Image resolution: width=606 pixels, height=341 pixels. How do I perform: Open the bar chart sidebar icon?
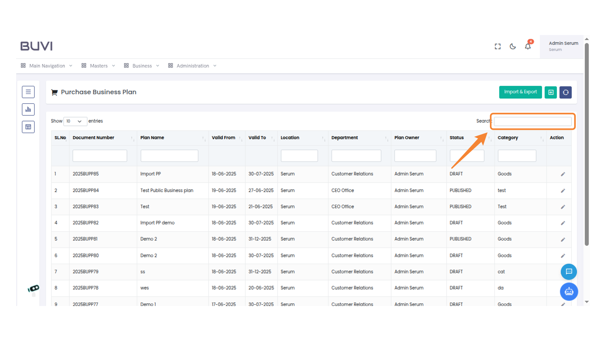pyautogui.click(x=28, y=110)
